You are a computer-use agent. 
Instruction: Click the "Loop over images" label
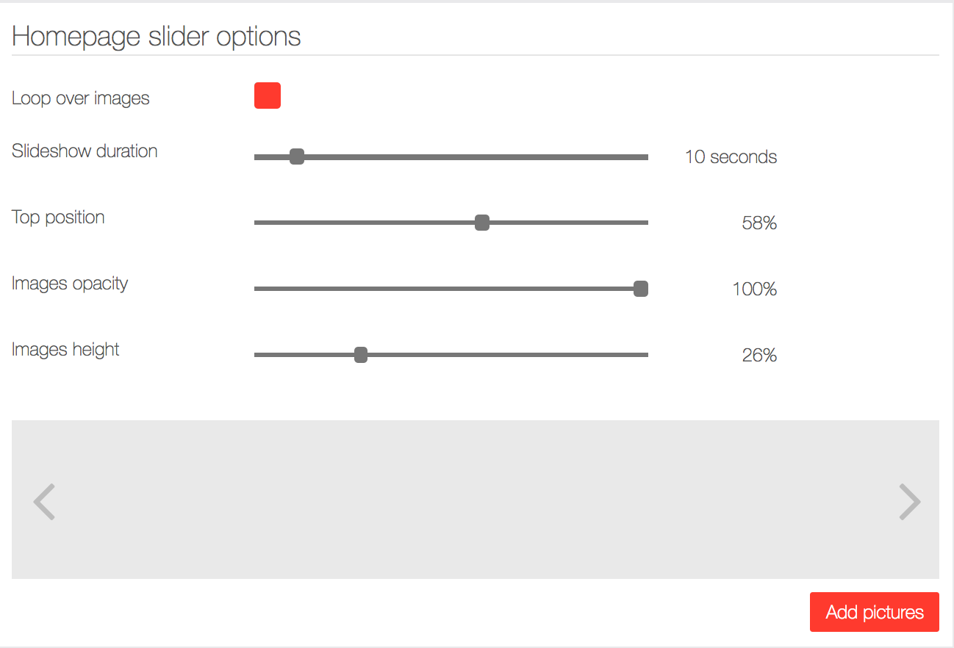pyautogui.click(x=81, y=98)
